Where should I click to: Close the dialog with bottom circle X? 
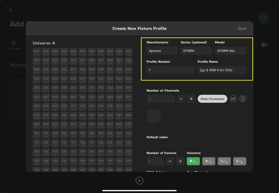point(139,180)
